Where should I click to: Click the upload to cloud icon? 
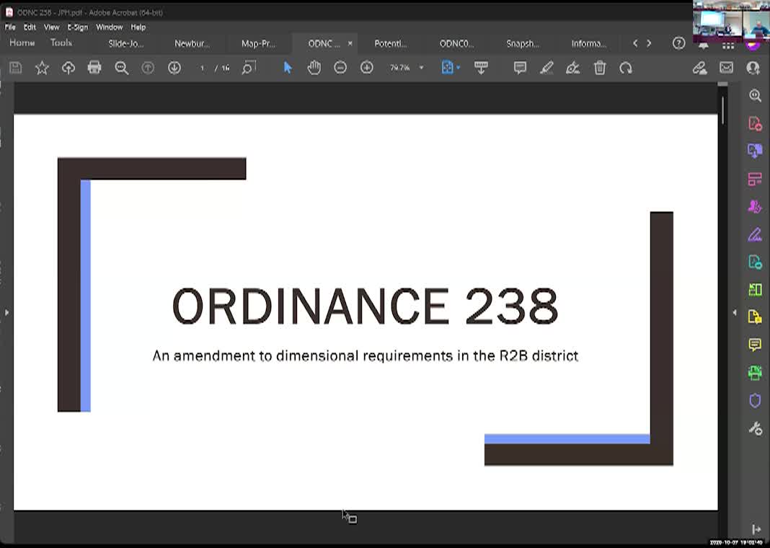68,68
